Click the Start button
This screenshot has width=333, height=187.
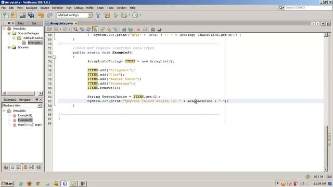7,183
